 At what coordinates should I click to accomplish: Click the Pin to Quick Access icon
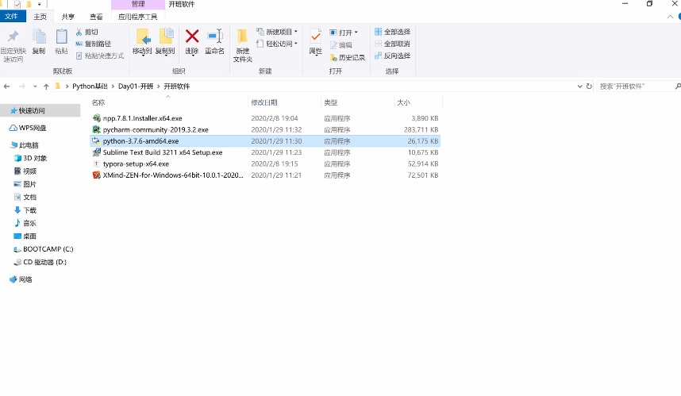[13, 37]
